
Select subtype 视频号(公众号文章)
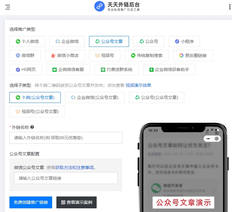click(37, 111)
